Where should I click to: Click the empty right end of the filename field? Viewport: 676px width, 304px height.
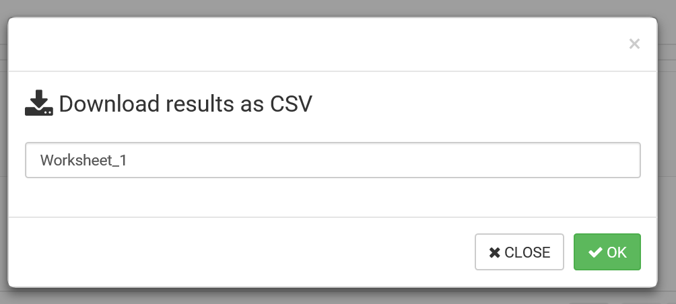pos(572,160)
